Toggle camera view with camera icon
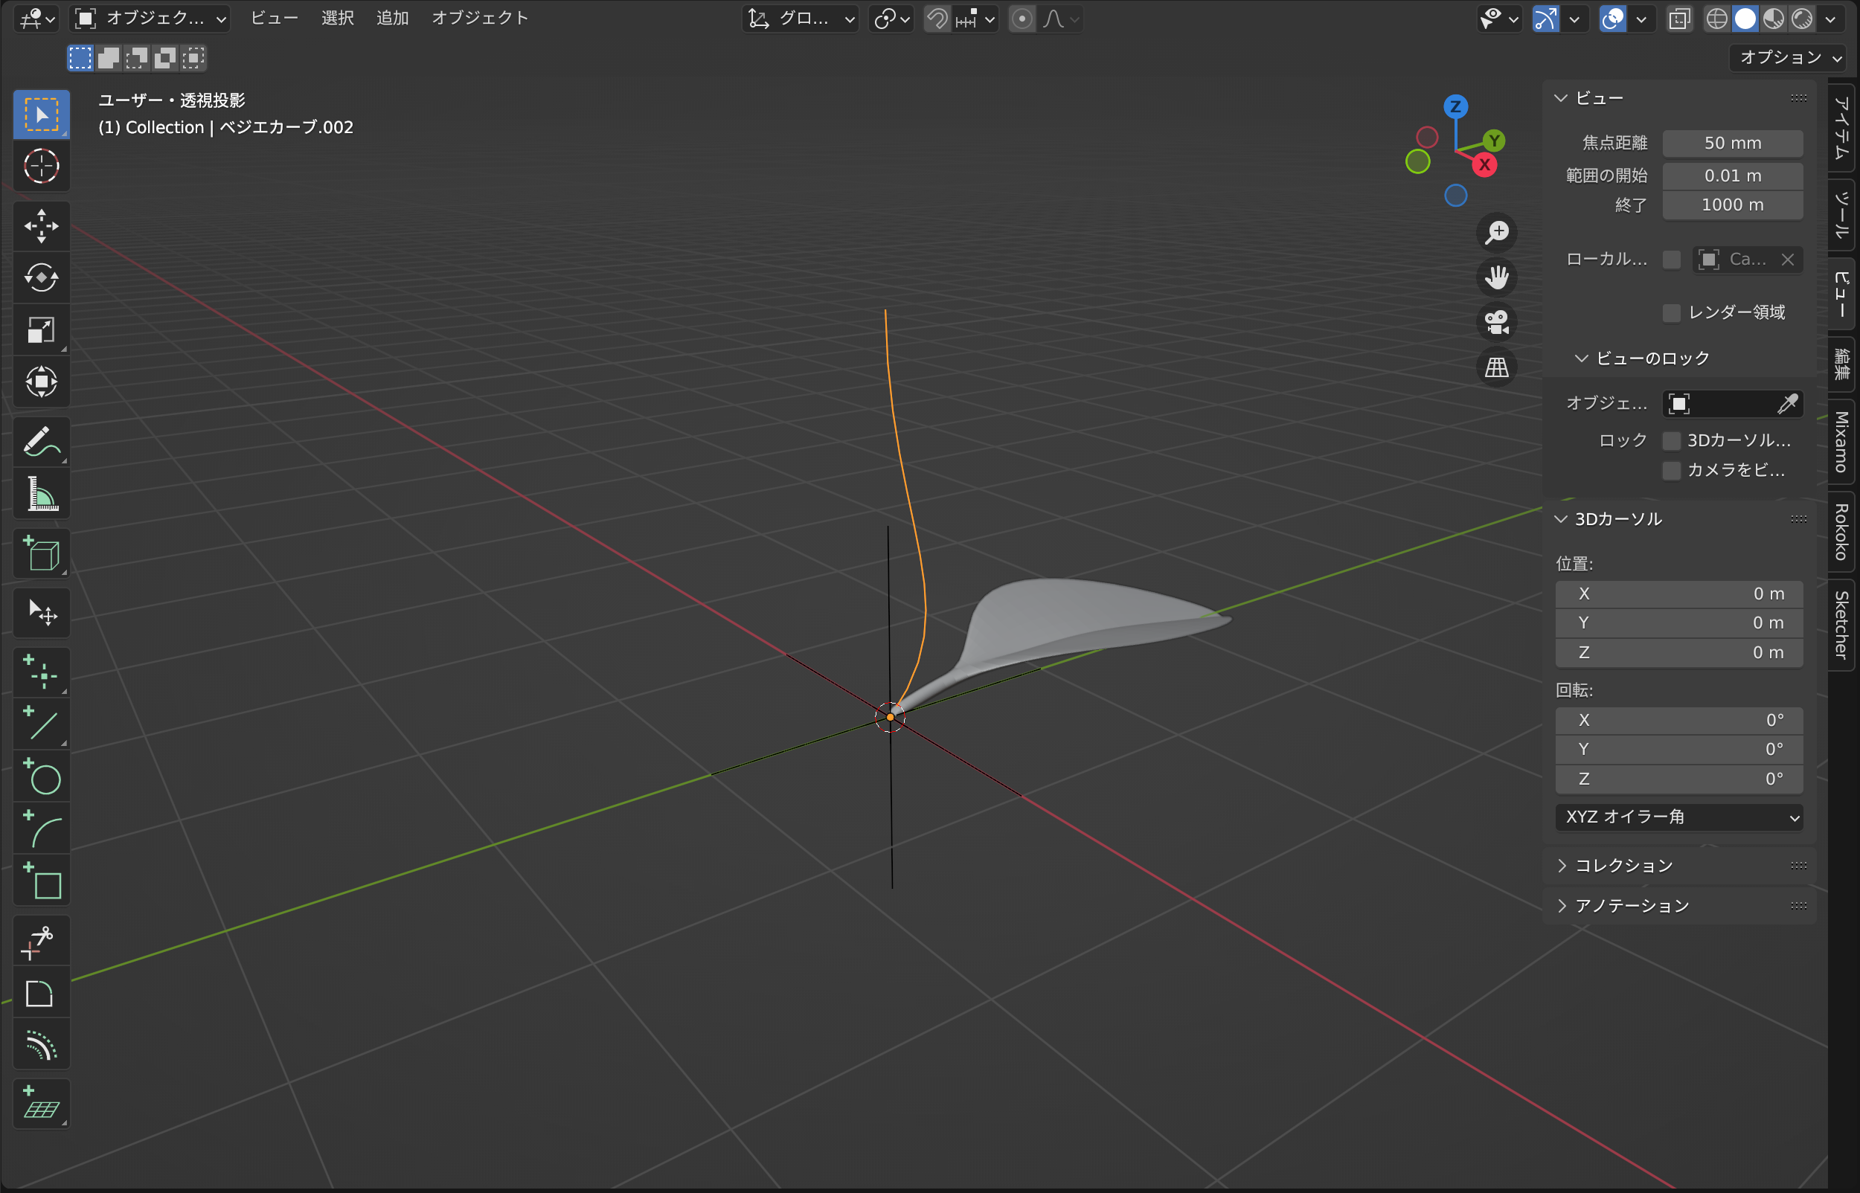The image size is (1860, 1193). click(1497, 322)
